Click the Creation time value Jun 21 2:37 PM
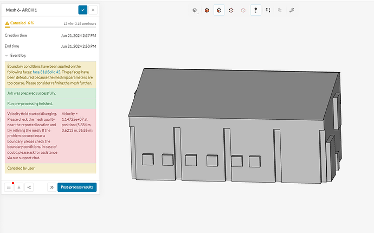Image resolution: width=374 pixels, height=233 pixels. click(79, 36)
